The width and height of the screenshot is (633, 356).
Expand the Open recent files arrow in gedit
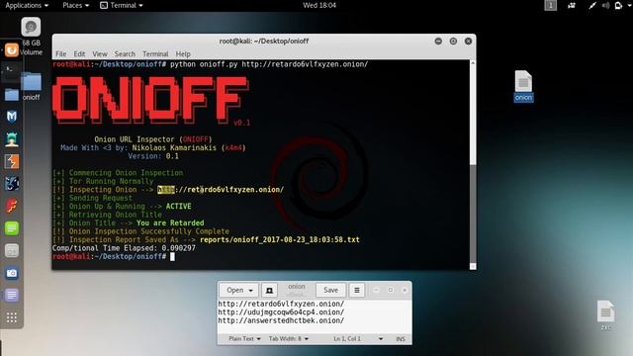pyautogui.click(x=251, y=290)
